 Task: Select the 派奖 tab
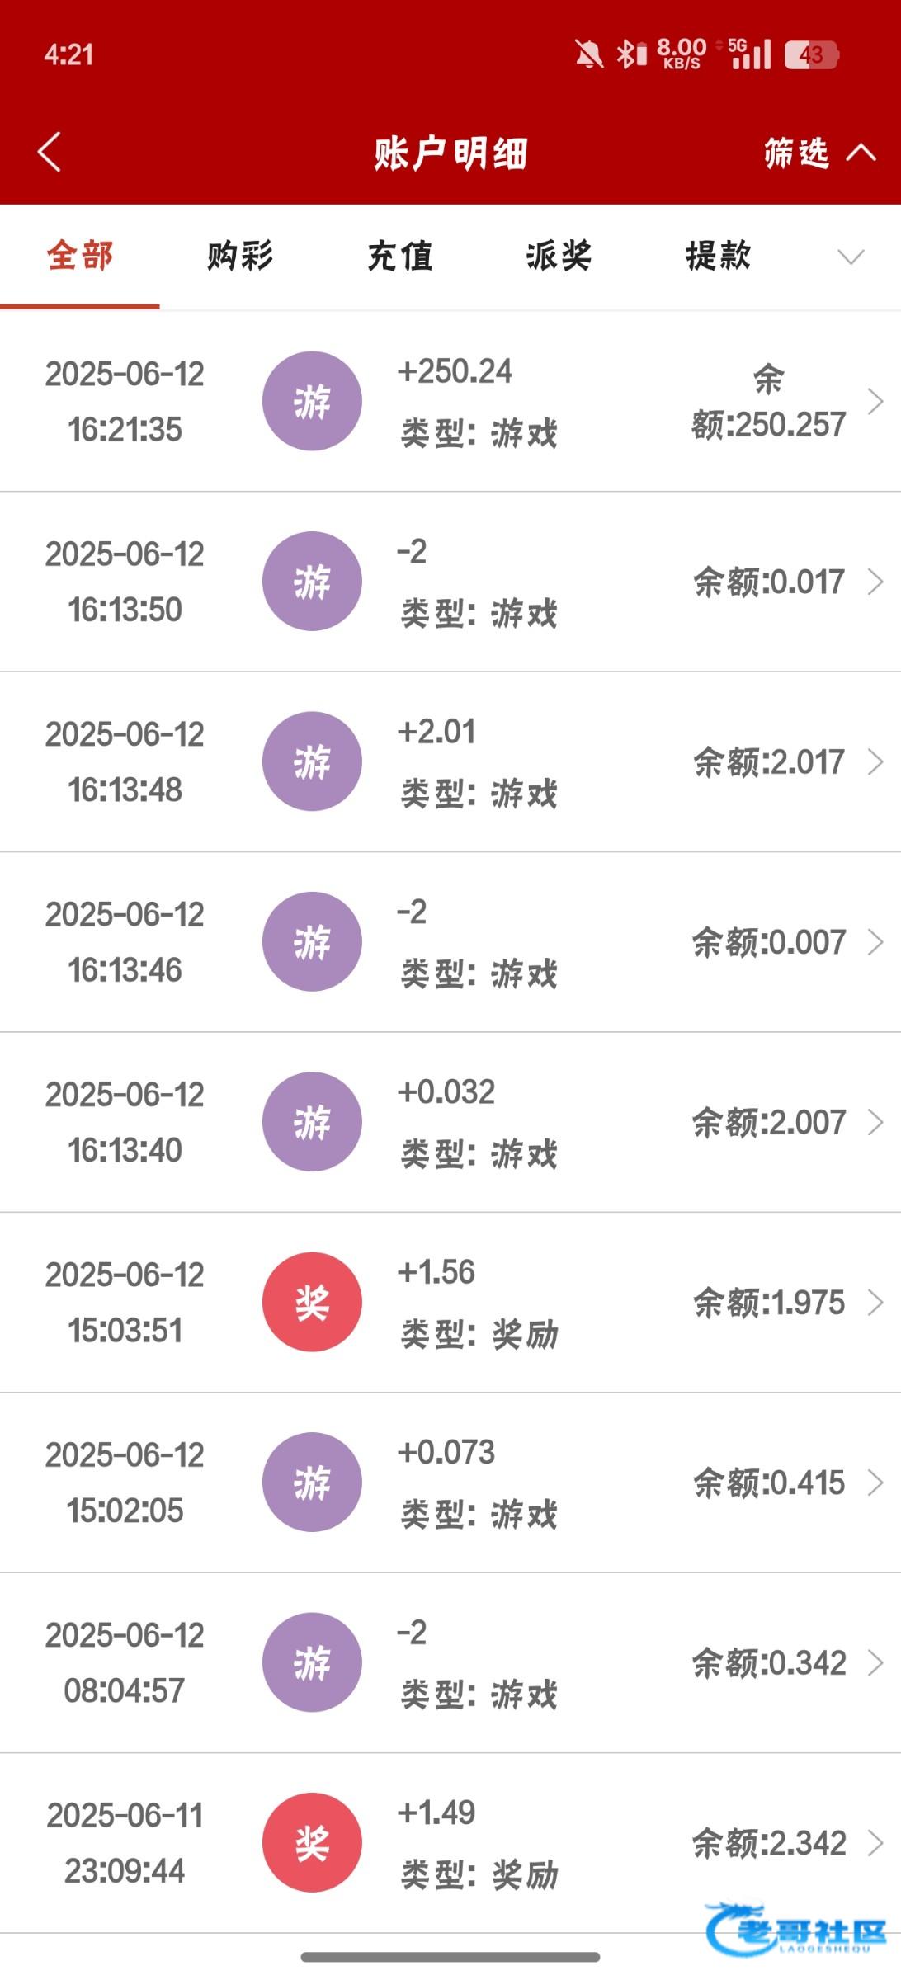point(559,257)
